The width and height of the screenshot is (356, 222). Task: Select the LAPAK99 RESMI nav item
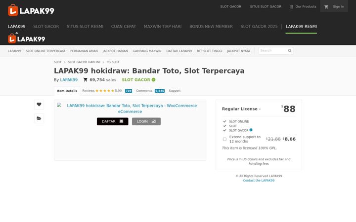(301, 27)
